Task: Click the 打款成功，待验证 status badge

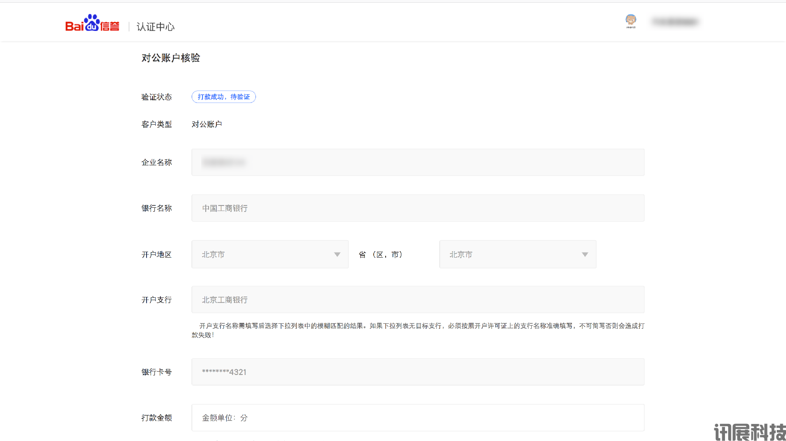Action: pyautogui.click(x=223, y=97)
